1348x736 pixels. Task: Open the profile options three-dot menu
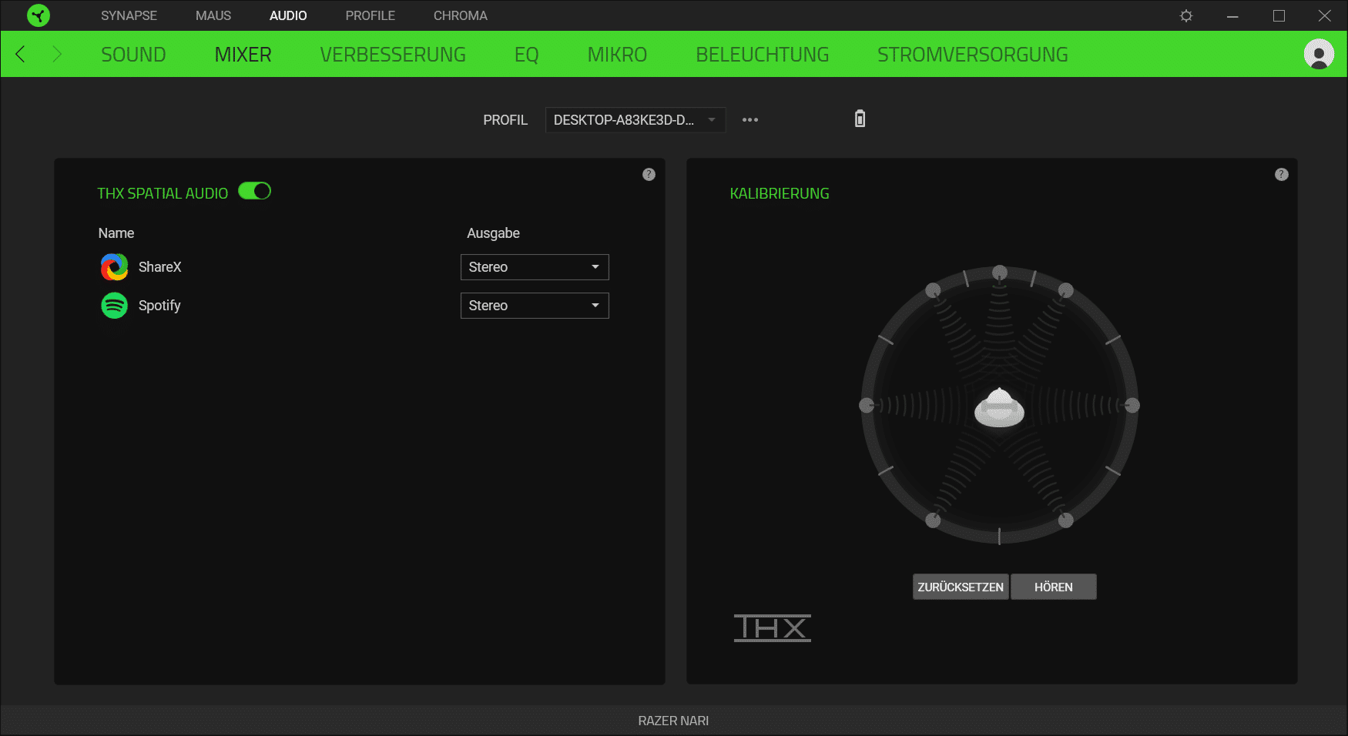[749, 120]
